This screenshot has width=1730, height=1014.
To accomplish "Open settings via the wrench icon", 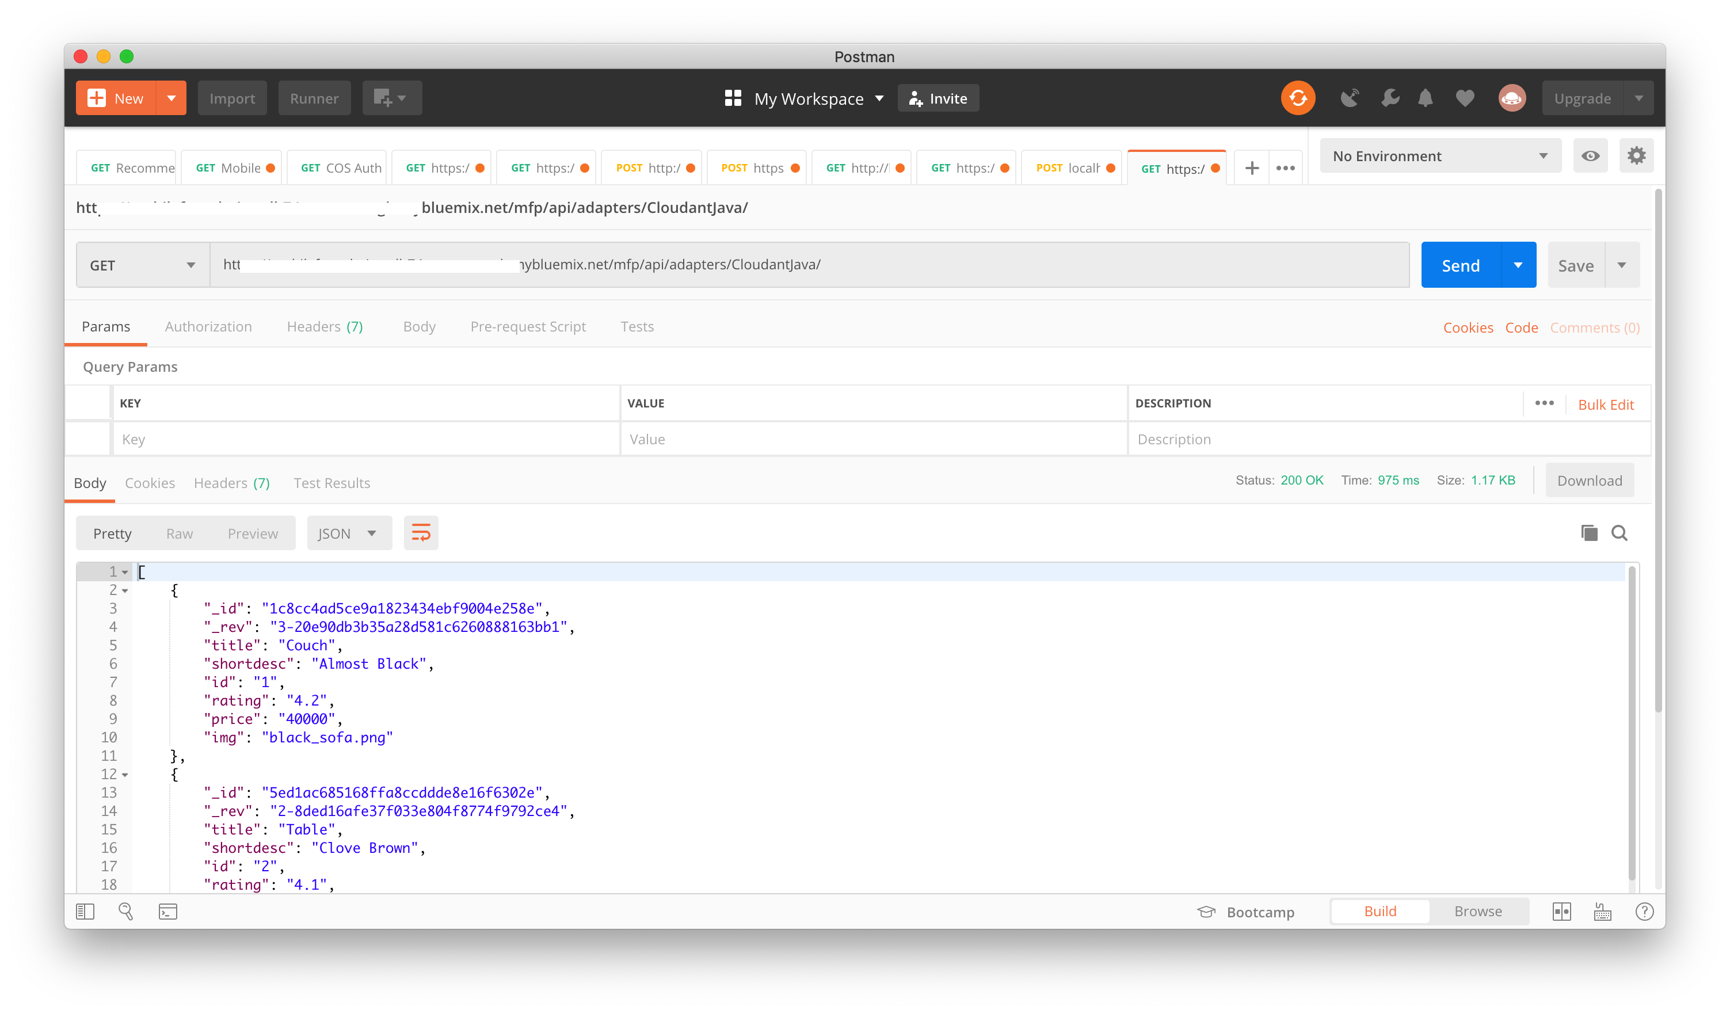I will (1389, 98).
